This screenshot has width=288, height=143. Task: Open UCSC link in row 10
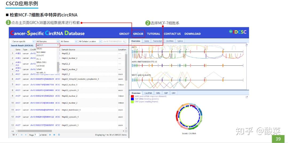(x=58, y=103)
